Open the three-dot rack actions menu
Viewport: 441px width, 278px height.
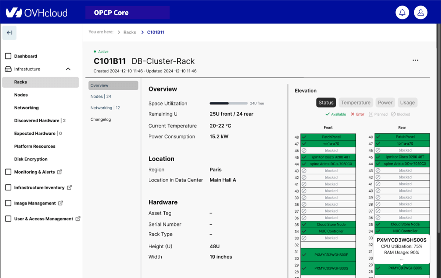(x=415, y=60)
